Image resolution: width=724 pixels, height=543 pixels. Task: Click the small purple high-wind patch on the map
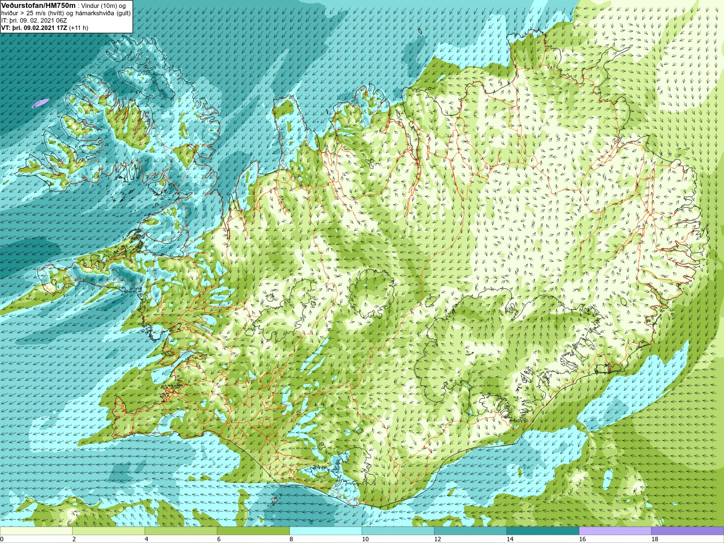(x=41, y=103)
